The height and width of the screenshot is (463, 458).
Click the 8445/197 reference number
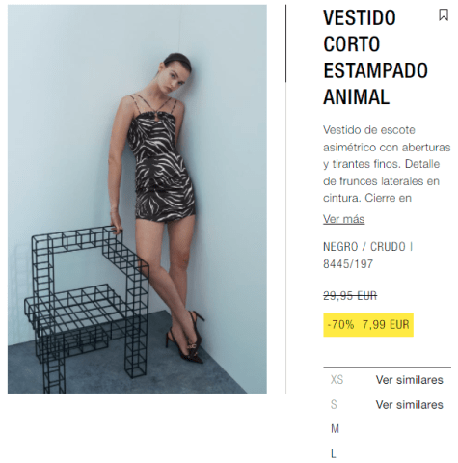[x=348, y=264]
